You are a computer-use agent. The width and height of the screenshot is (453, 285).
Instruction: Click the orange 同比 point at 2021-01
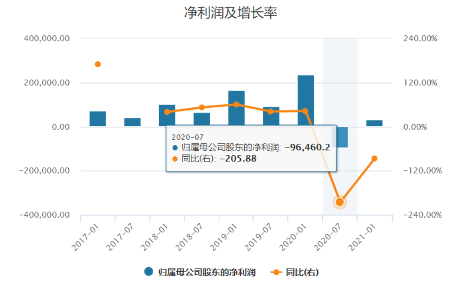tap(374, 158)
